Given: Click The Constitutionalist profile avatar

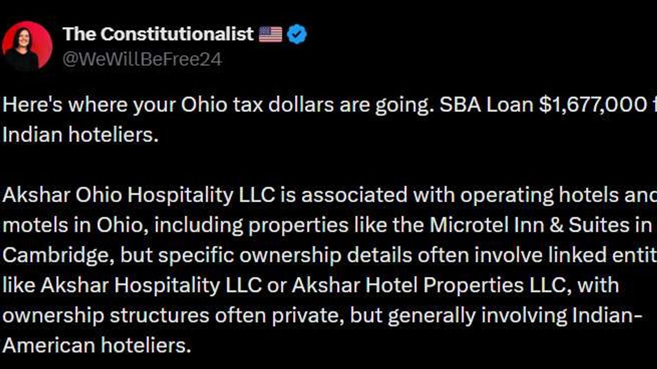Looking at the screenshot, I should click(27, 46).
